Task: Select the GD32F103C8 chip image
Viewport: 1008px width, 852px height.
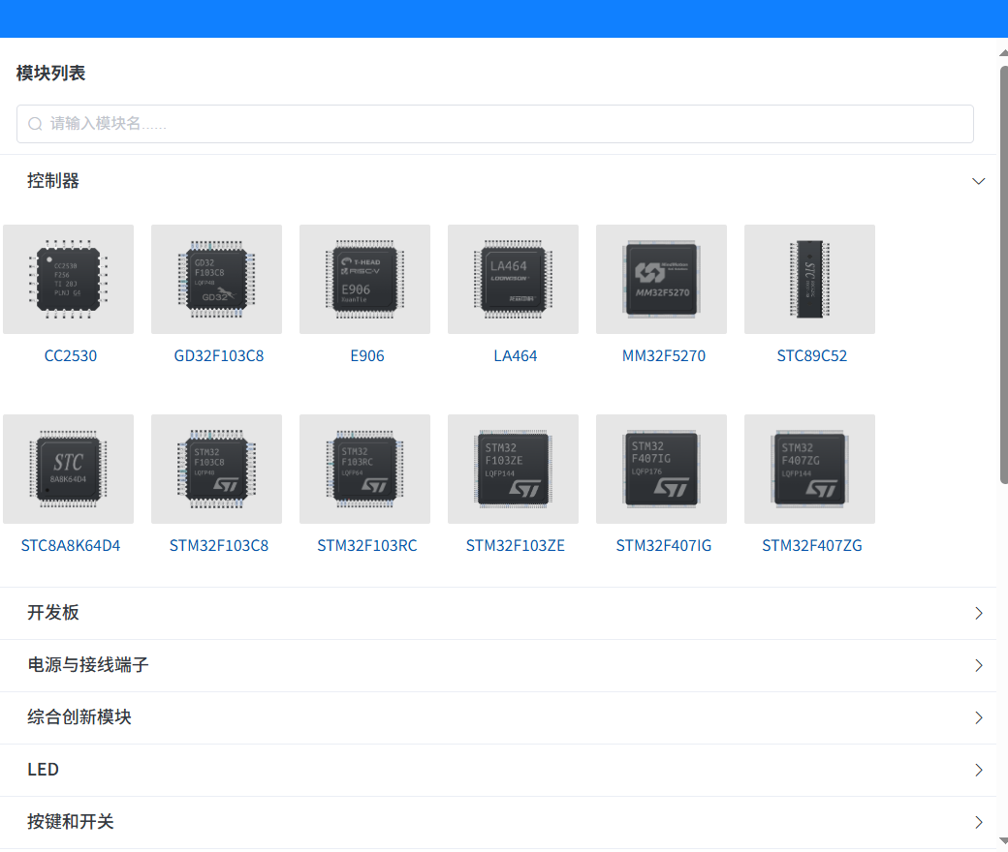Action: point(217,279)
